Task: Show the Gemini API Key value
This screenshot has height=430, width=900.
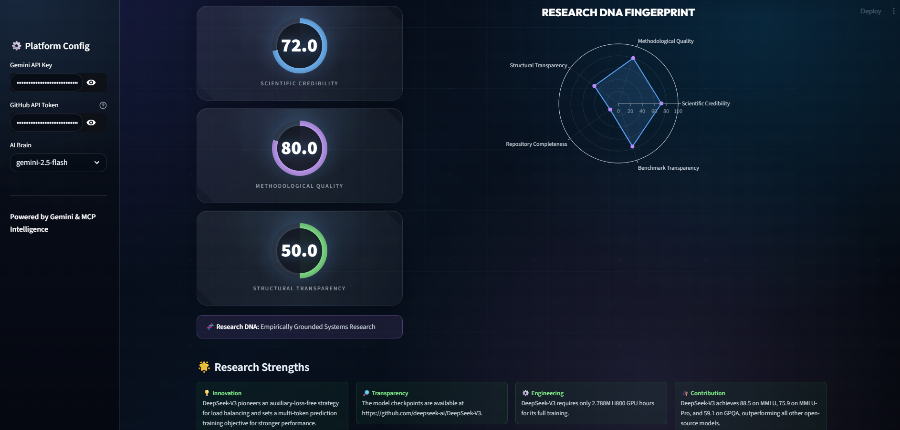Action: point(91,82)
